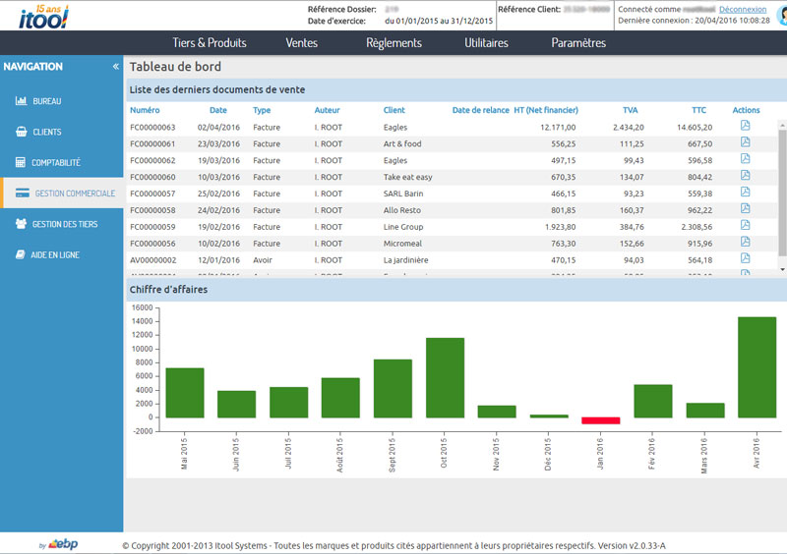
Task: Sort by Client column
Action: (394, 110)
